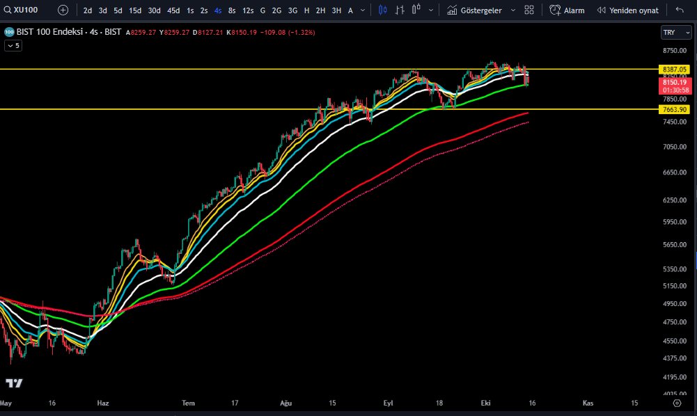Choose the 2H timeframe
The image size is (697, 416).
pos(320,10)
